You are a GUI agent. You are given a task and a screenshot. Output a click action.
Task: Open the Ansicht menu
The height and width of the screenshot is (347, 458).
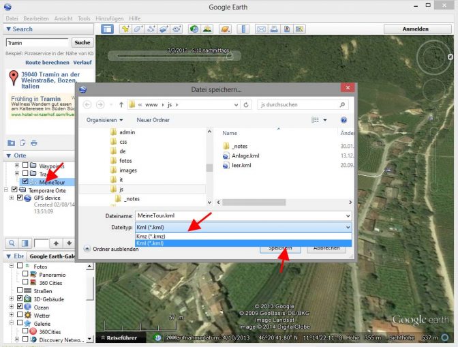click(x=63, y=18)
